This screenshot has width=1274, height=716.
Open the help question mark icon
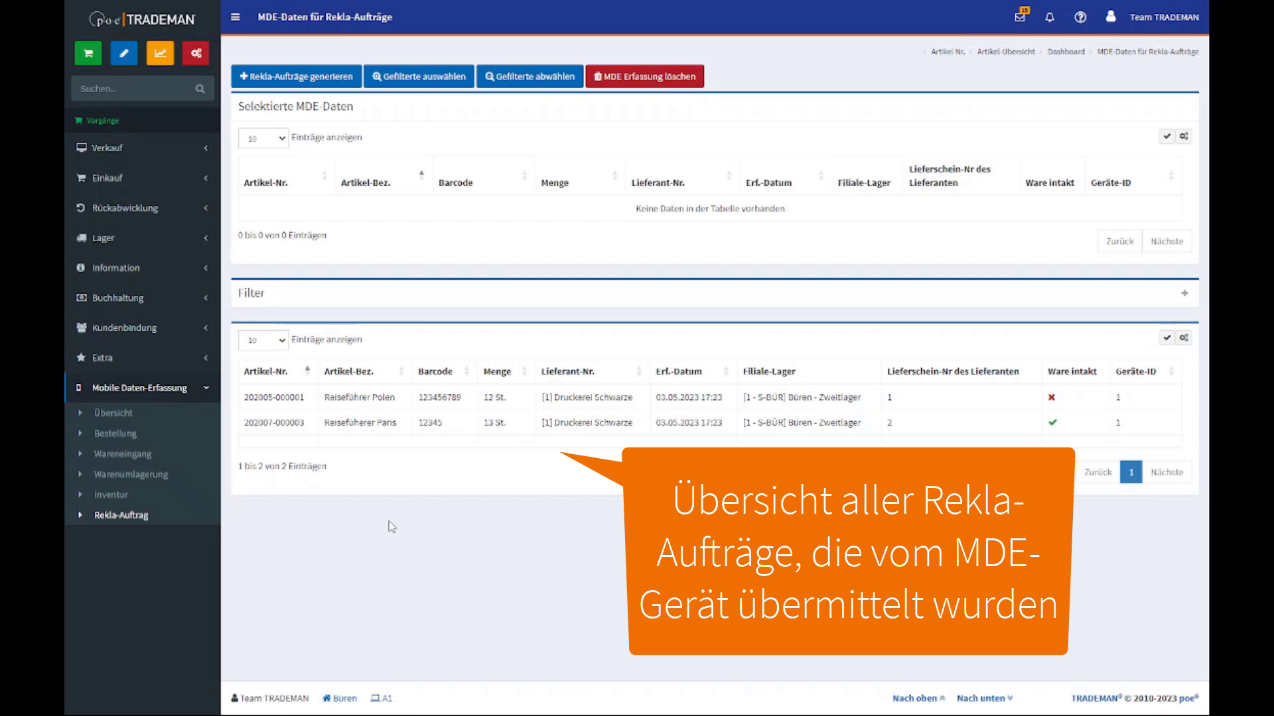[x=1080, y=17]
